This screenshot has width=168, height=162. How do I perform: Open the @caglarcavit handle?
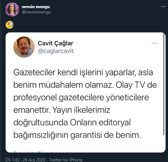pos(56,51)
